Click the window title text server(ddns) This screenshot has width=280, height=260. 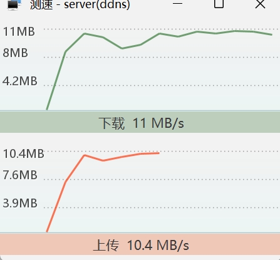(97, 4)
